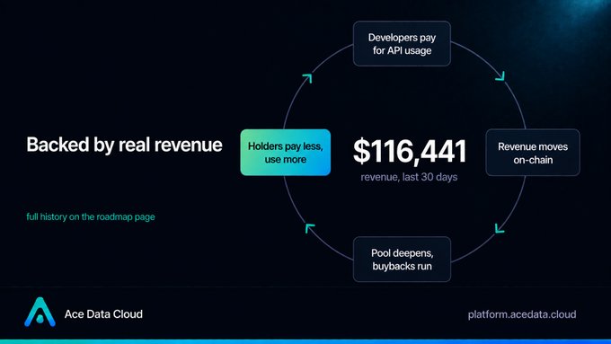
Task: Select "Revenue moves on-chain" box
Action: click(x=533, y=153)
